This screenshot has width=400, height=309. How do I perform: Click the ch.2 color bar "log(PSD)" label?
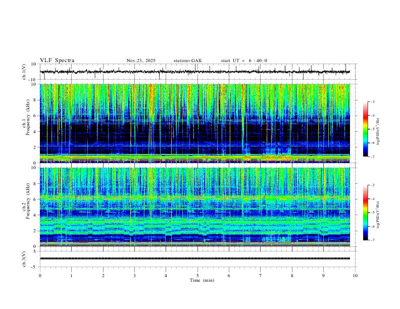378,215
